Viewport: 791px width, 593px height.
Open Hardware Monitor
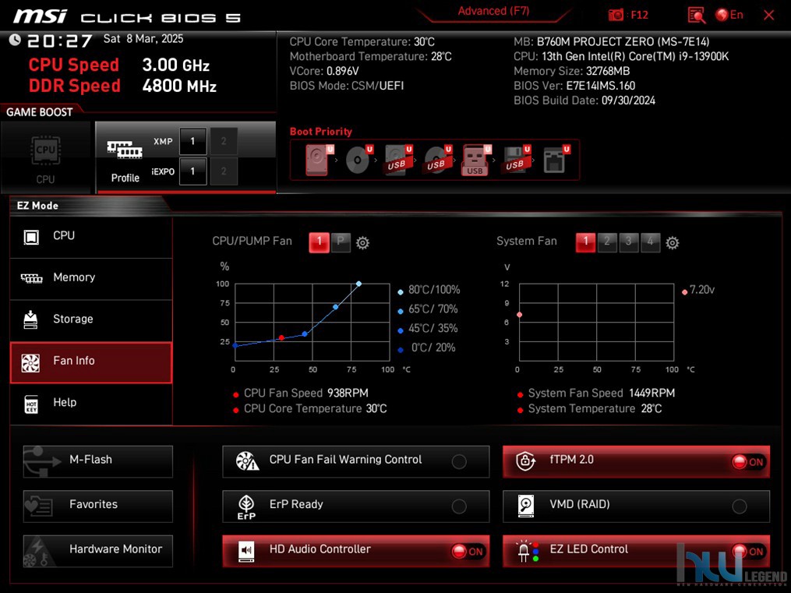98,551
